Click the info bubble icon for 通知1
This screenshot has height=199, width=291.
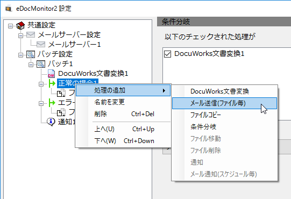(51, 122)
